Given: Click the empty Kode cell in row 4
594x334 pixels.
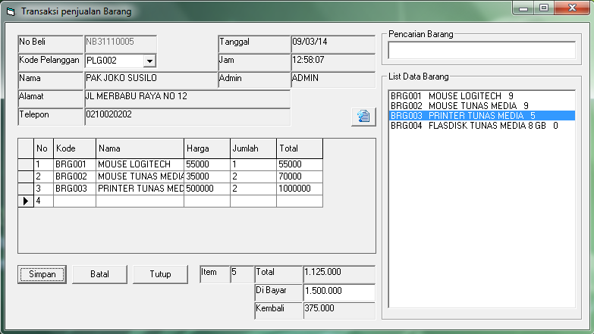Looking at the screenshot, I should [x=74, y=201].
